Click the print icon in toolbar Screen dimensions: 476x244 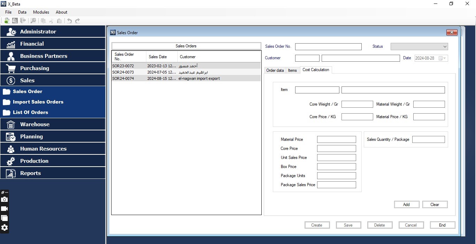[x=15, y=21]
